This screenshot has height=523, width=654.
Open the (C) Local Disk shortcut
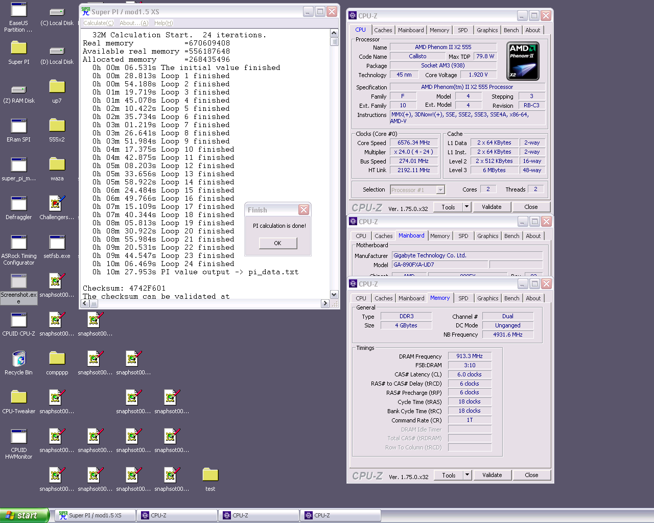(57, 16)
